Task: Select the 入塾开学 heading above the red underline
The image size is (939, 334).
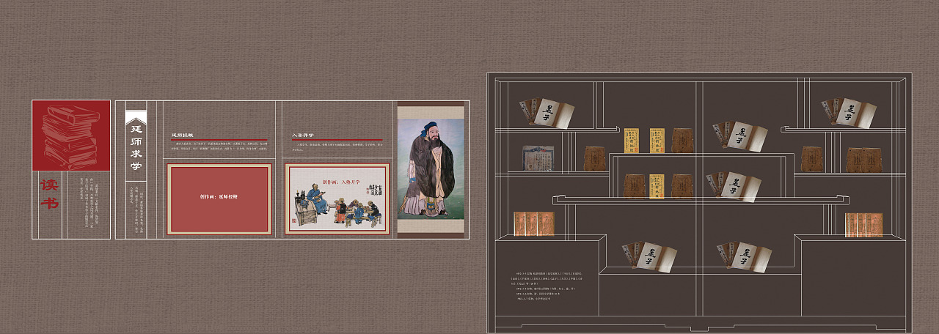Action: pyautogui.click(x=303, y=135)
